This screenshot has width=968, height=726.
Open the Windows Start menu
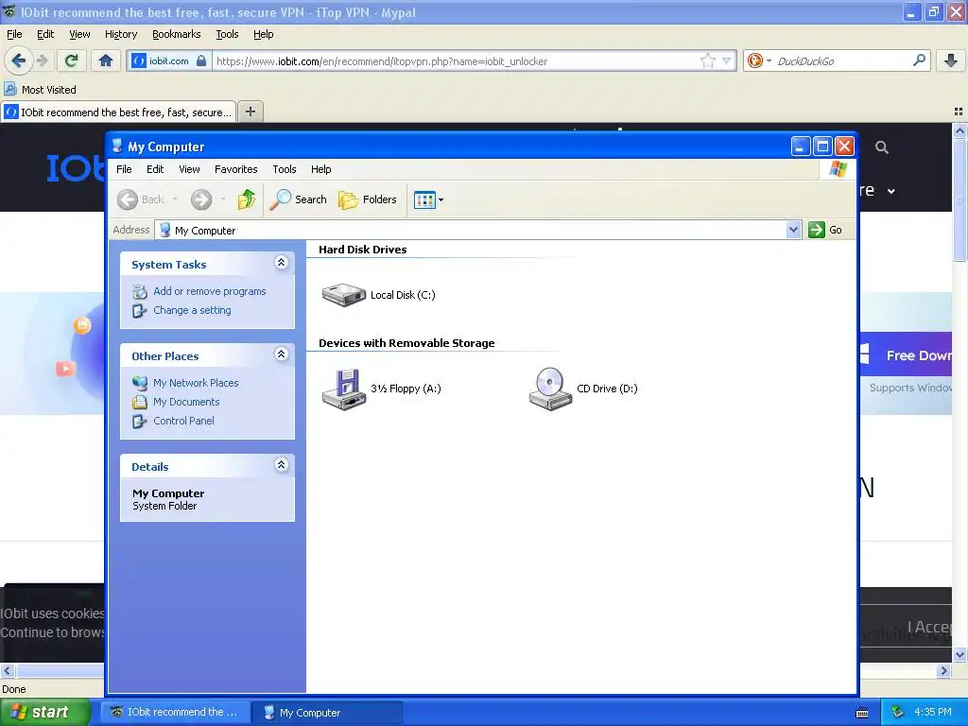44,712
